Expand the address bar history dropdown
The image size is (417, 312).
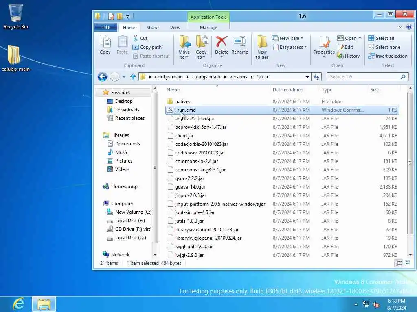click(x=307, y=77)
